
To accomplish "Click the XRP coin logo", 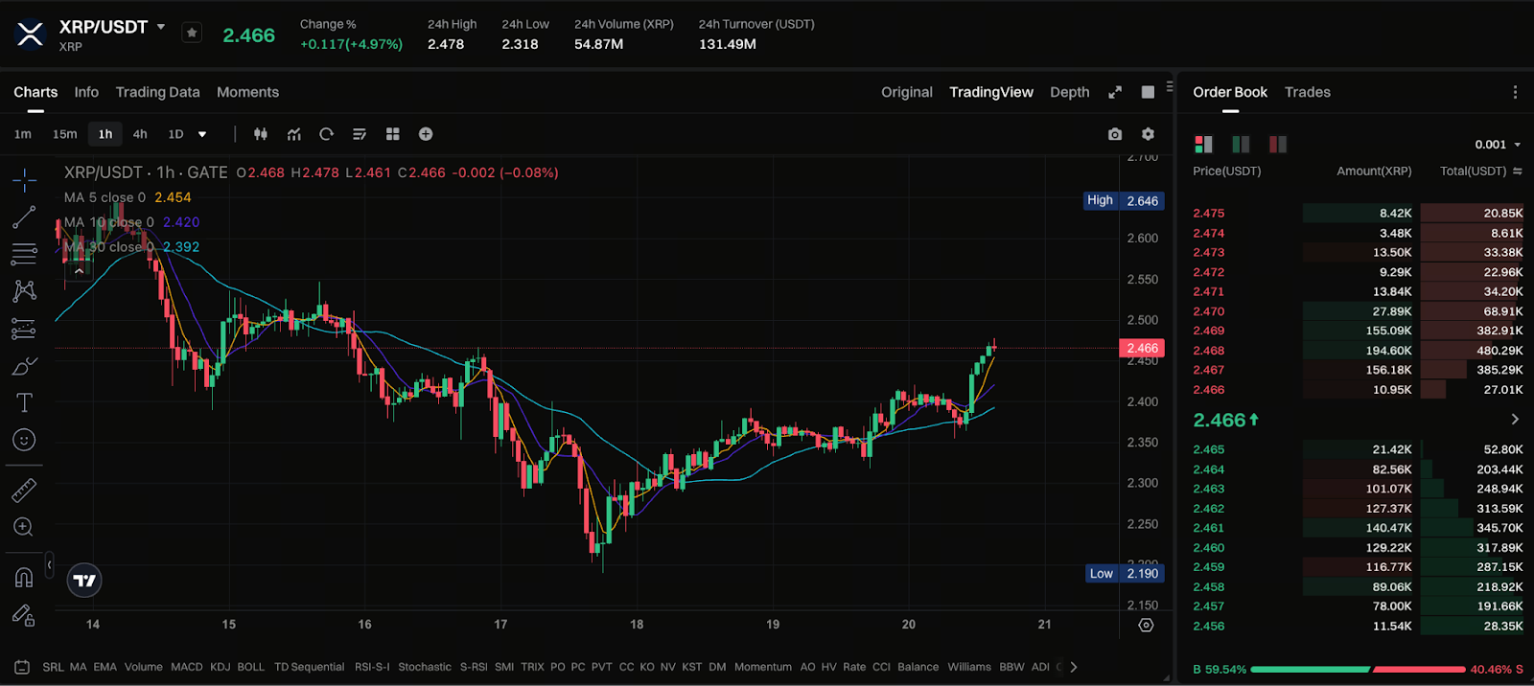I will (x=31, y=34).
